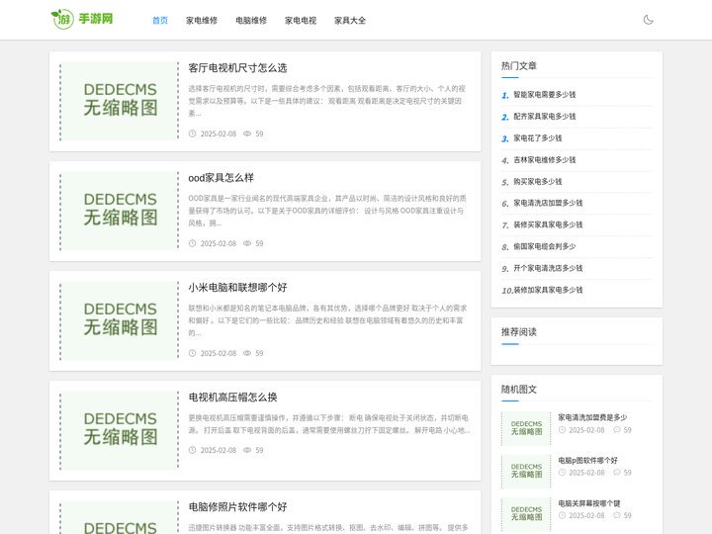Image resolution: width=712 pixels, height=534 pixels.
Task: Click thumbnail of ood家具怎么样
Action: (120, 212)
